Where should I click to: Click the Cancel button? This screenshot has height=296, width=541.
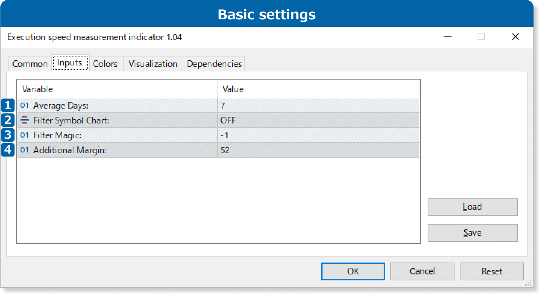pos(422,271)
